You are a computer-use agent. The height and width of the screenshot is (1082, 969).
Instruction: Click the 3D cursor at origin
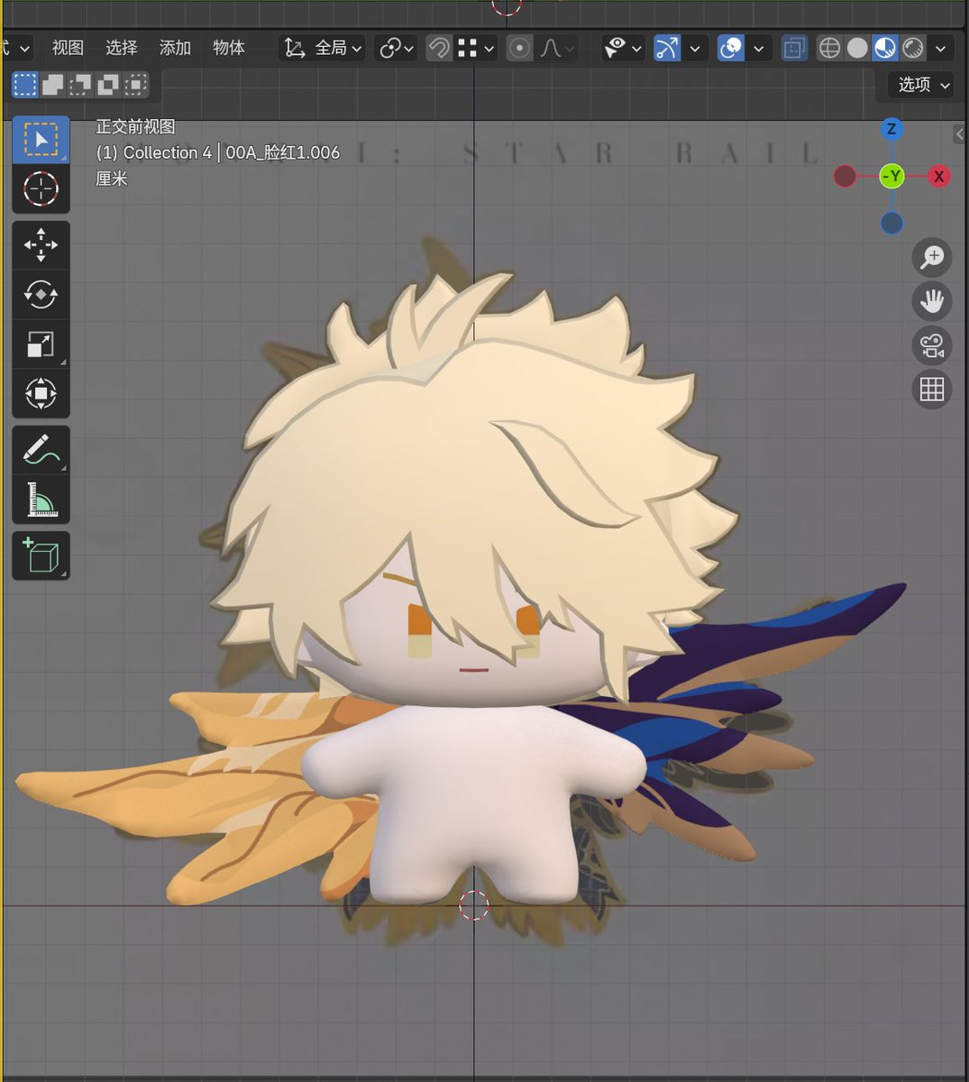click(x=473, y=905)
